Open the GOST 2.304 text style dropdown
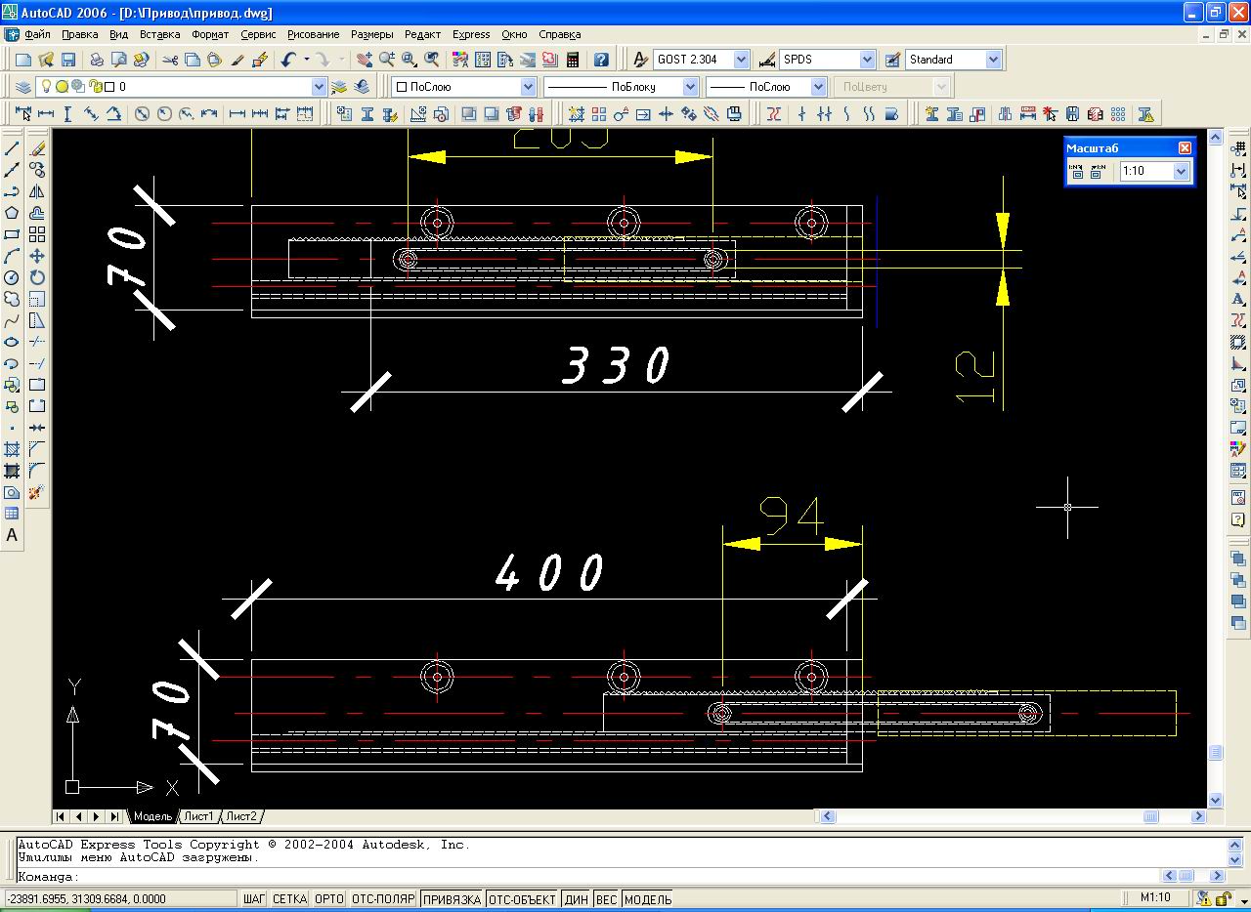Screen dimensions: 1251x912 pos(740,60)
